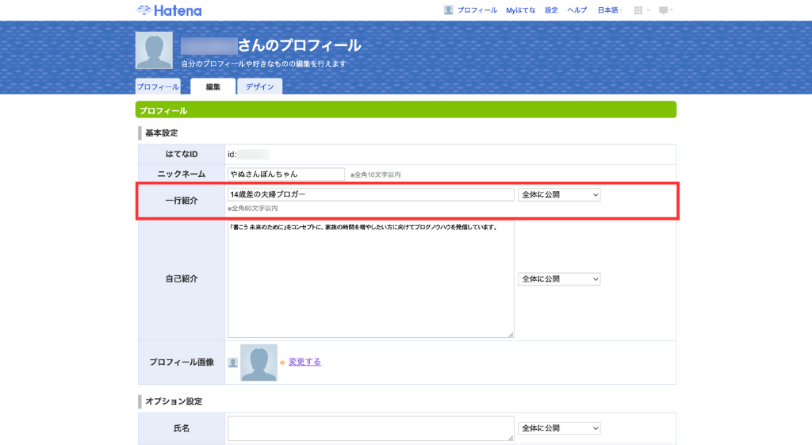Image resolution: width=812 pixels, height=445 pixels.
Task: Click the 氏名 input field
Action: click(371, 428)
